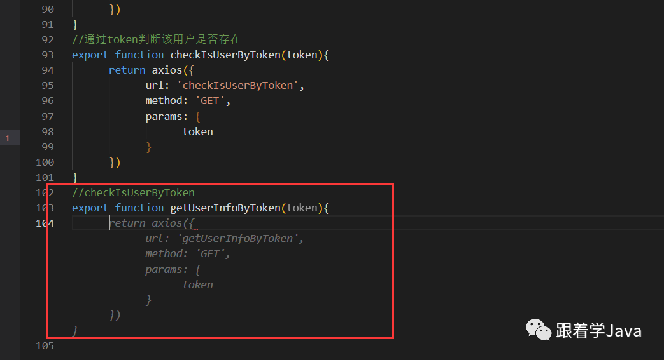Image resolution: width=664 pixels, height=360 pixels.
Task: Click 'return' keyword on line 94
Action: click(127, 70)
